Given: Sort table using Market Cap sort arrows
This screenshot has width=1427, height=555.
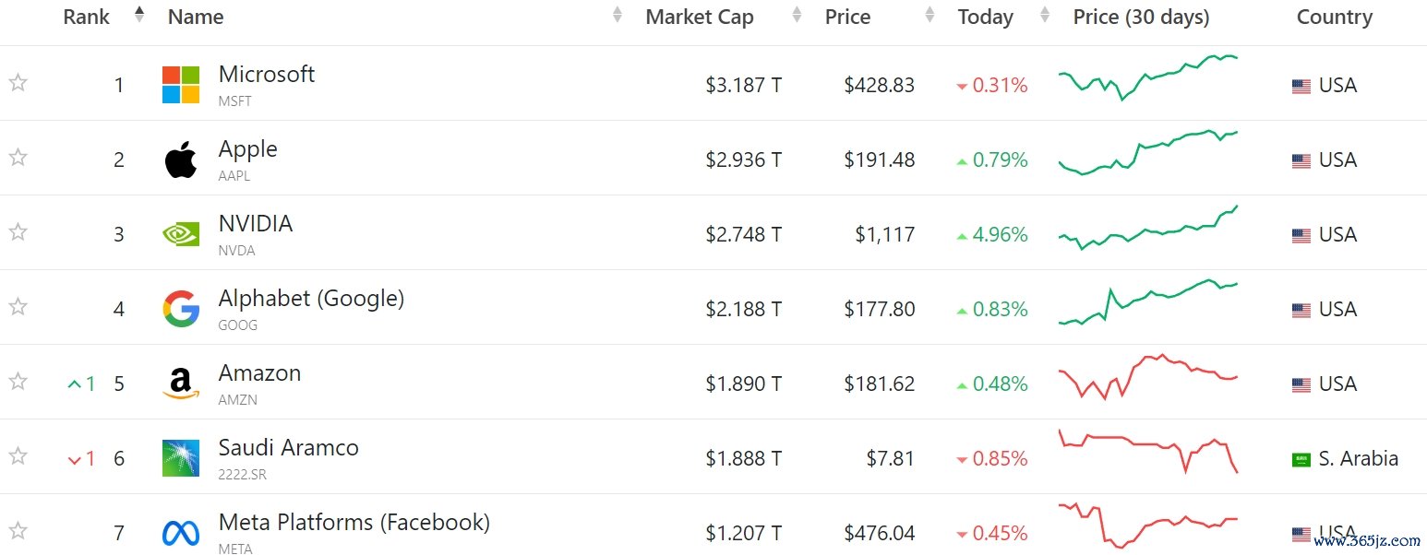Looking at the screenshot, I should (797, 15).
